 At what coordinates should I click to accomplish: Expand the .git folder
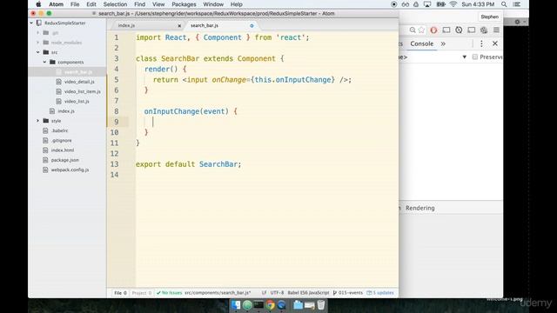(x=38, y=33)
